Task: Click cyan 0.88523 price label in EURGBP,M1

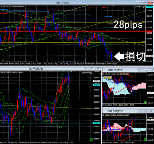Action: pos(97,123)
